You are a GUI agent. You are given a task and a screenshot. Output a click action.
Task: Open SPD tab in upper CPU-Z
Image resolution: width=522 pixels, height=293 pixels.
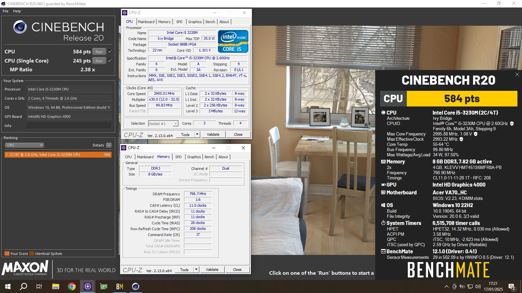[x=179, y=22]
